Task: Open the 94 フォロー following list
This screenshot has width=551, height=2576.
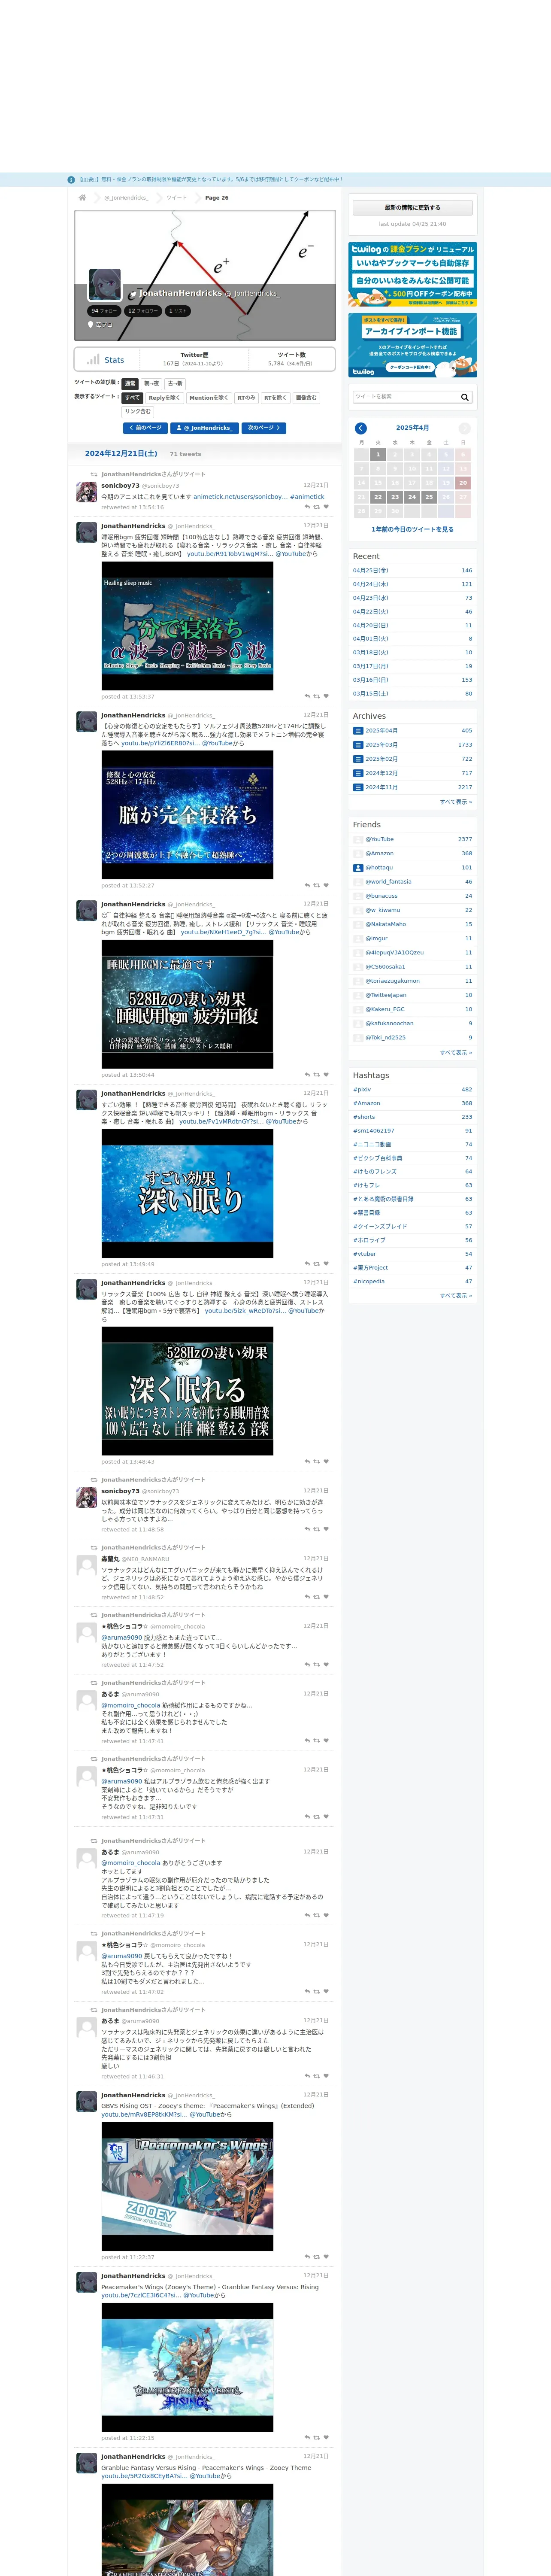Action: click(104, 311)
